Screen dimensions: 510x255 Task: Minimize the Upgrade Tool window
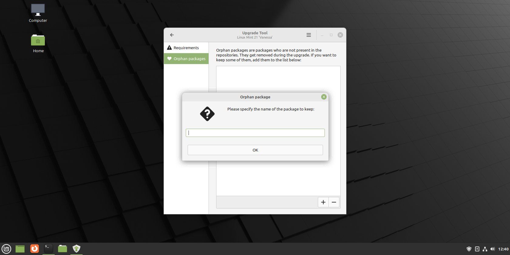(x=322, y=35)
